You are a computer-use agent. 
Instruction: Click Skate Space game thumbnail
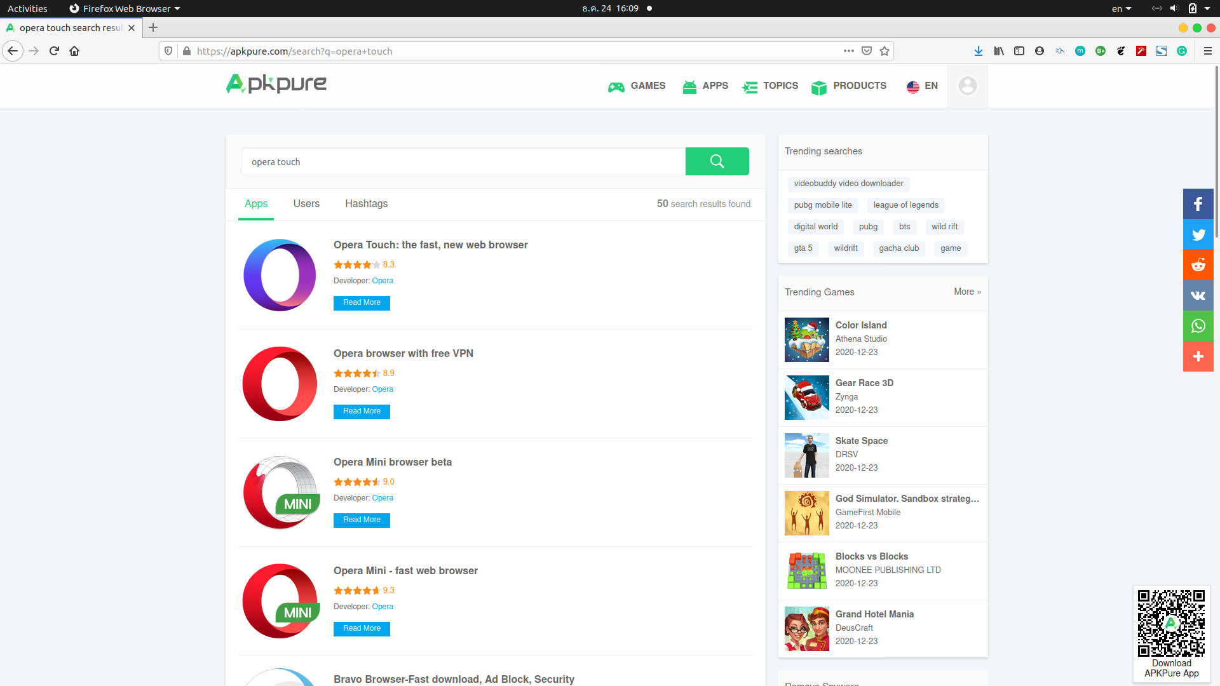807,455
